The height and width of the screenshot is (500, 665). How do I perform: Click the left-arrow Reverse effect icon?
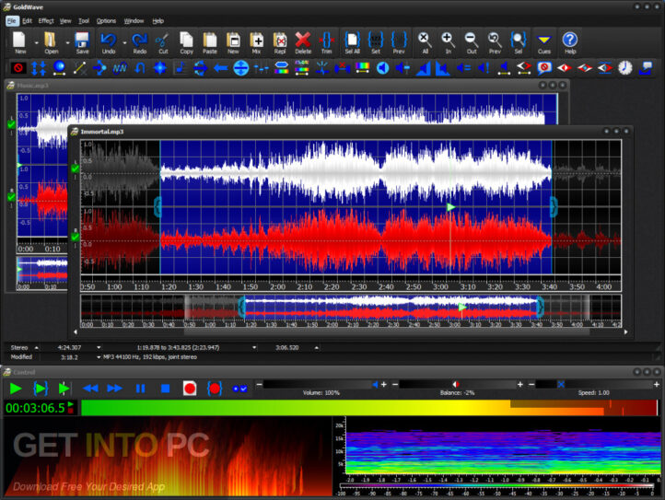click(220, 68)
